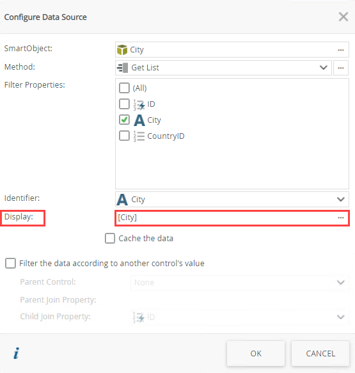355x373 pixels.
Task: Enable the Cache the data checkbox
Action: [110, 239]
